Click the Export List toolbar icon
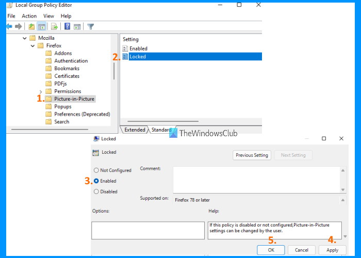This screenshot has height=258, width=361. tap(54, 26)
